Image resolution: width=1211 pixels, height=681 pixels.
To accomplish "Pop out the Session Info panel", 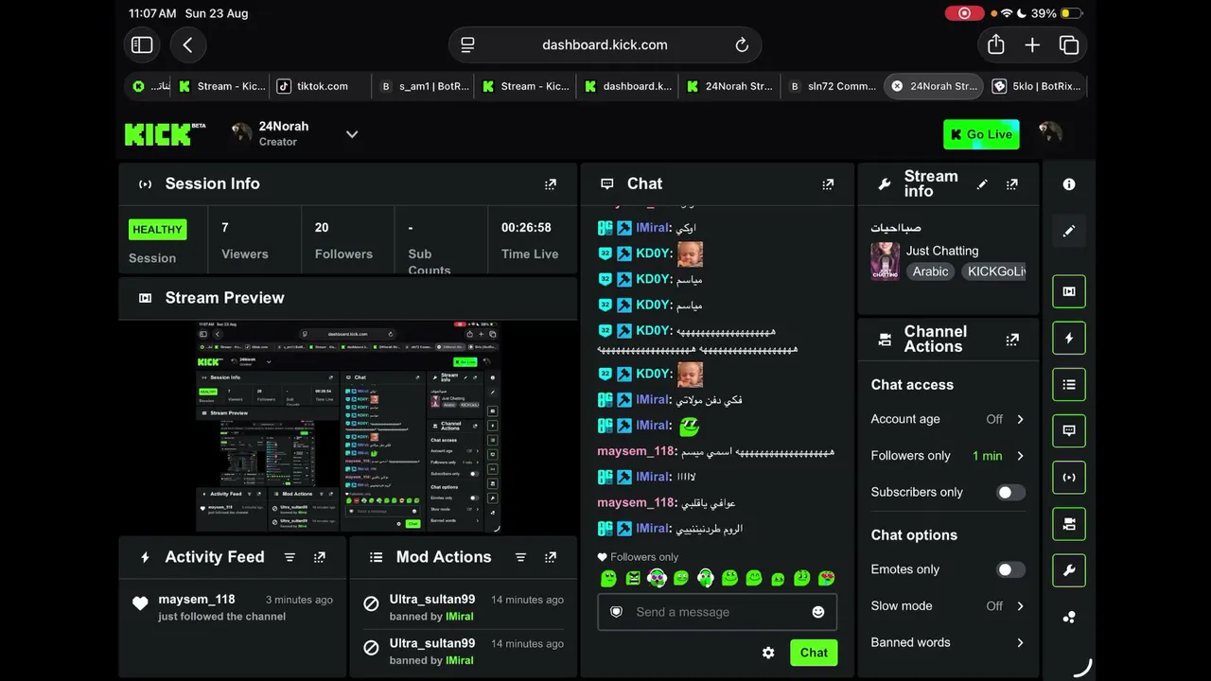I will tap(551, 184).
